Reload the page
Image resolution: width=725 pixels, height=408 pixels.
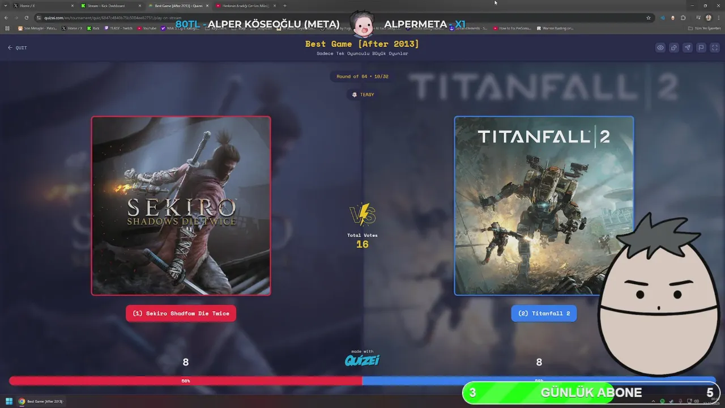coord(27,18)
